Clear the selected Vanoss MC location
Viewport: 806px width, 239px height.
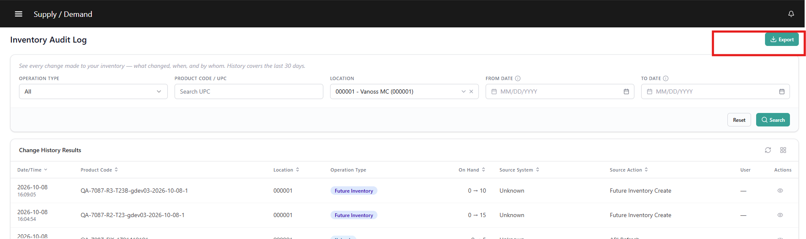click(471, 91)
